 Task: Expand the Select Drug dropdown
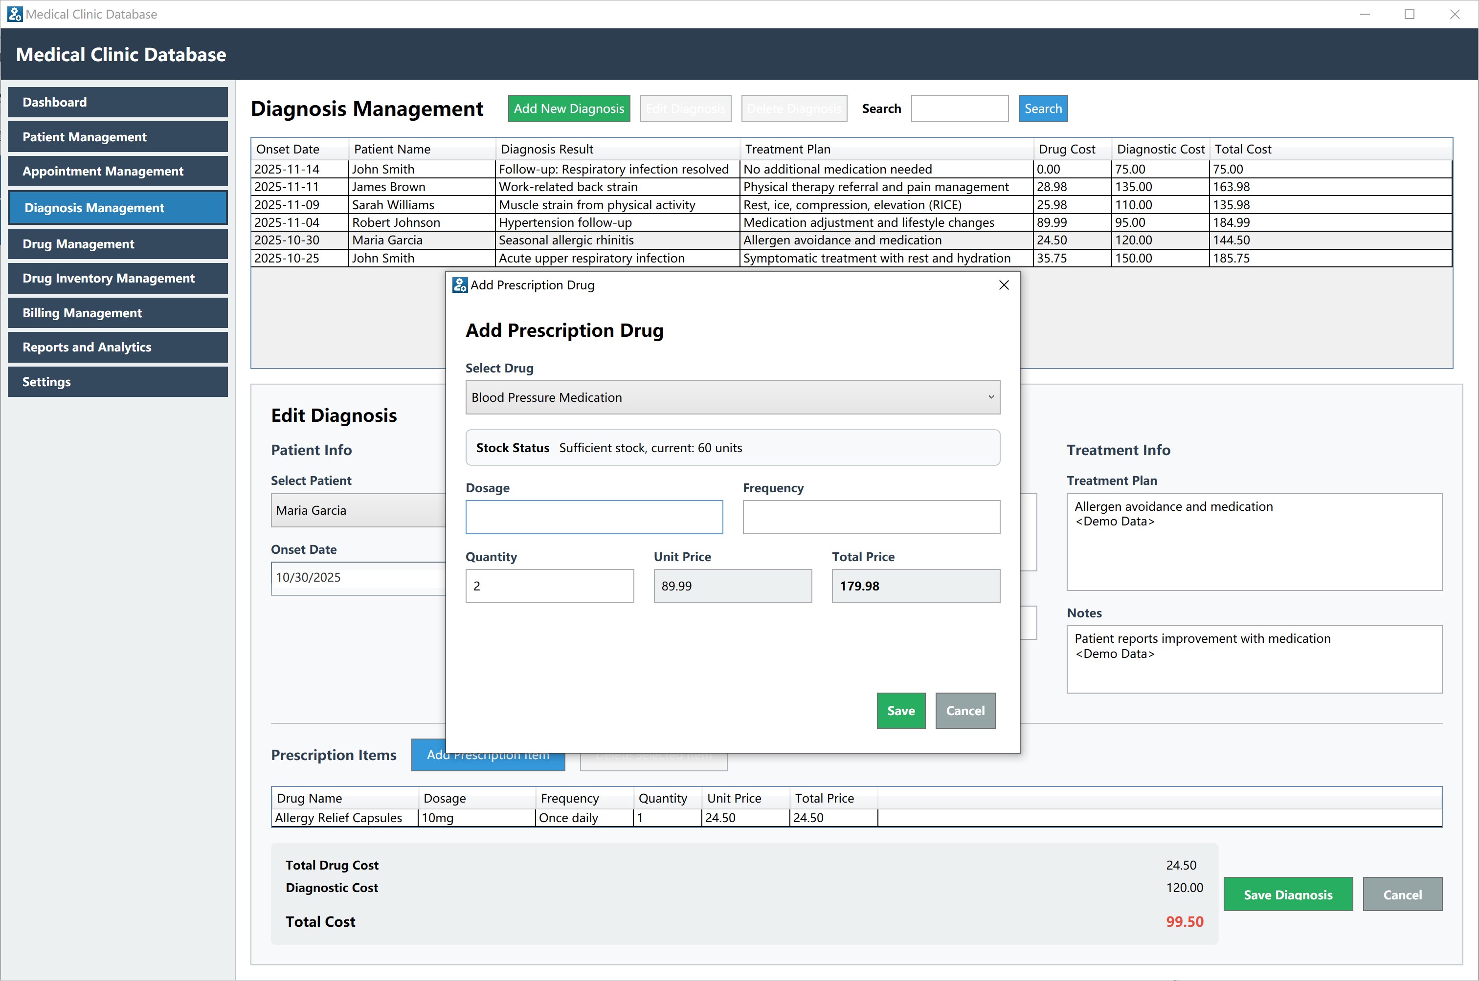coord(732,397)
